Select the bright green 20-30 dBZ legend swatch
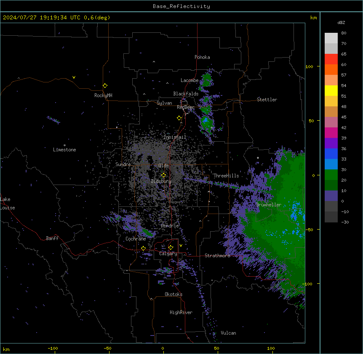 pos(331,175)
